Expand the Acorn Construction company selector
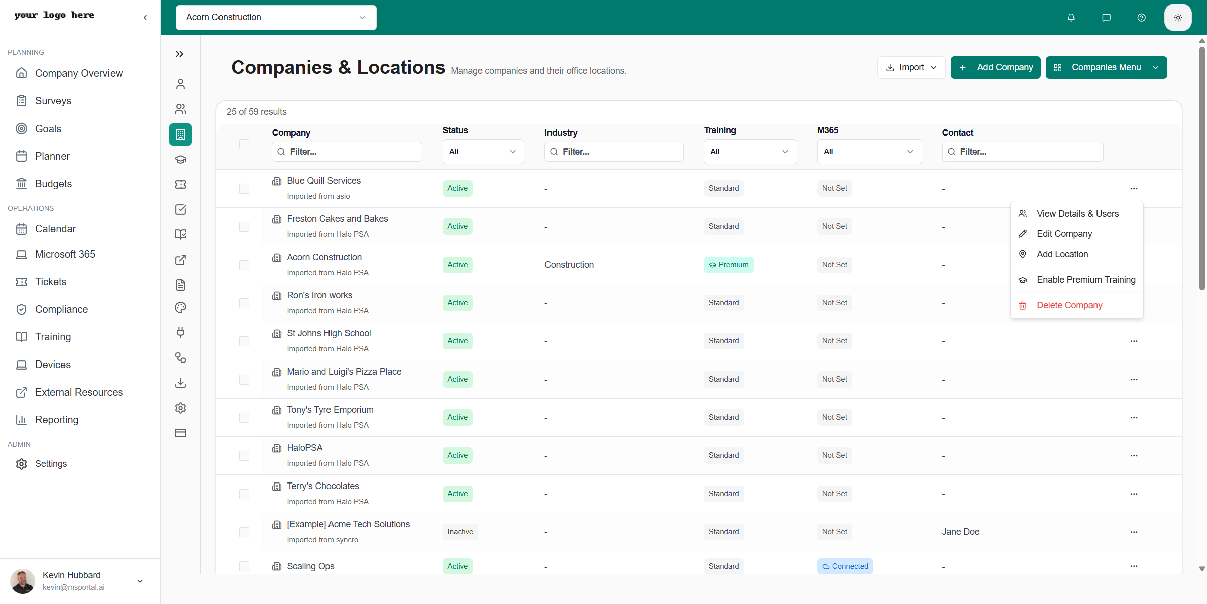This screenshot has height=604, width=1207. (275, 17)
